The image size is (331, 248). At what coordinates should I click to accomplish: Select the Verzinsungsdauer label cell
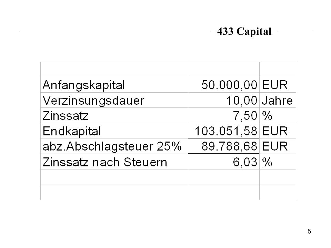coord(114,100)
